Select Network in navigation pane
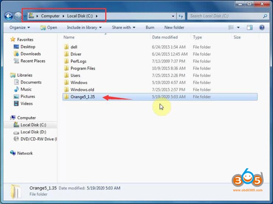The image size is (273, 204). [25, 153]
